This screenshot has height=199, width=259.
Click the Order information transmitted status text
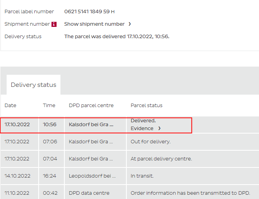pyautogui.click(x=190, y=193)
